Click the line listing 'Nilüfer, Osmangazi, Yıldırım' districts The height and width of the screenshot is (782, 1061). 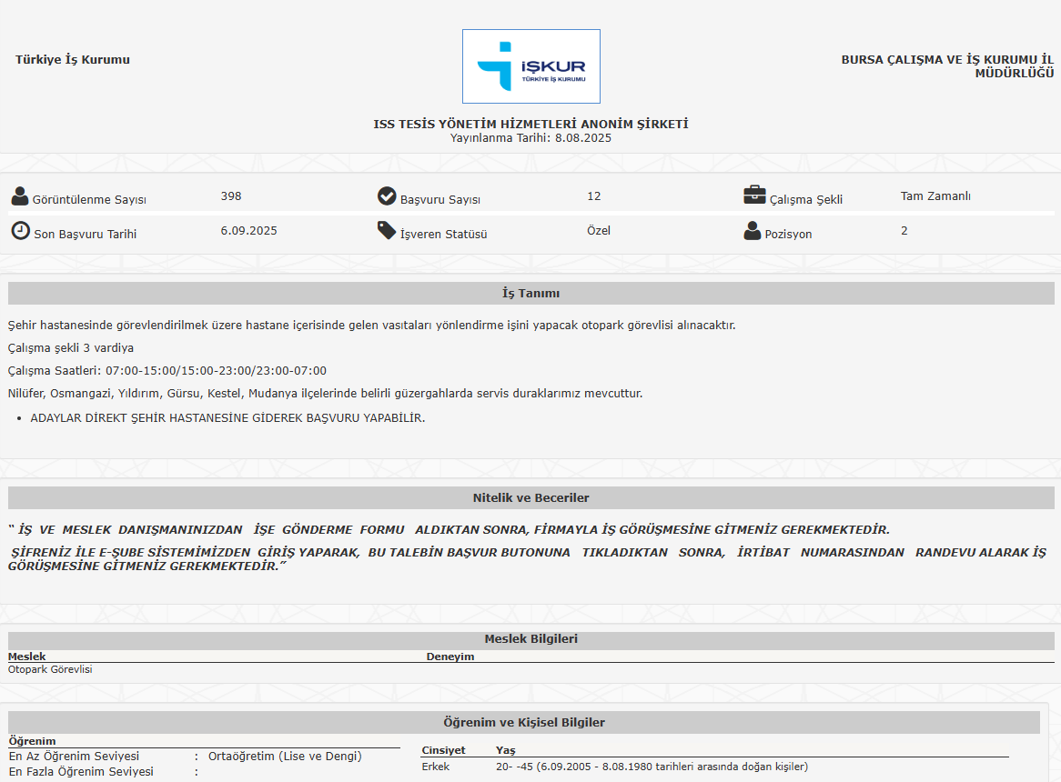coord(326,394)
